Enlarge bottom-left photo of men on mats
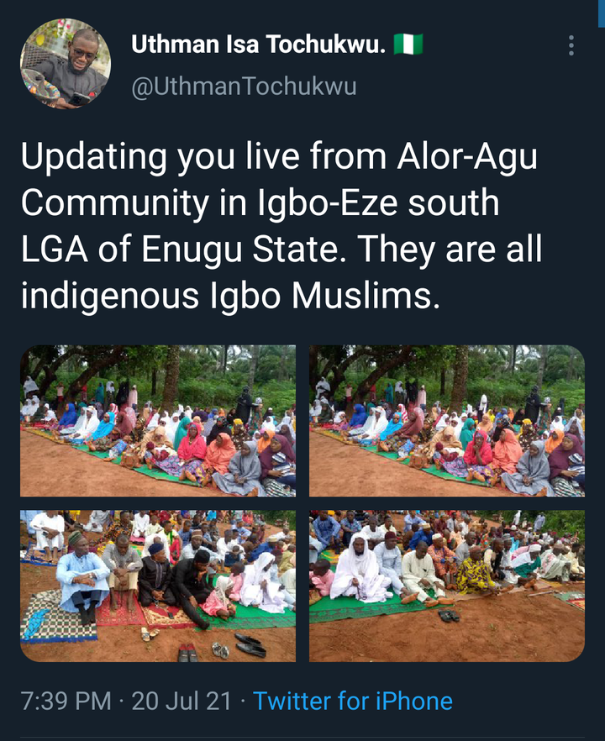 click(x=158, y=586)
